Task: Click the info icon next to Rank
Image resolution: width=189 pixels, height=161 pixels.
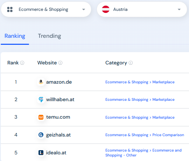Action: tap(22, 63)
